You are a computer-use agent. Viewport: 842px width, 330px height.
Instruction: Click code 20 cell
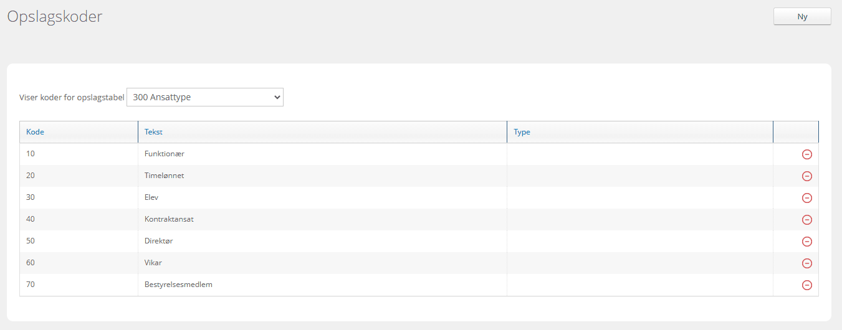(x=31, y=176)
